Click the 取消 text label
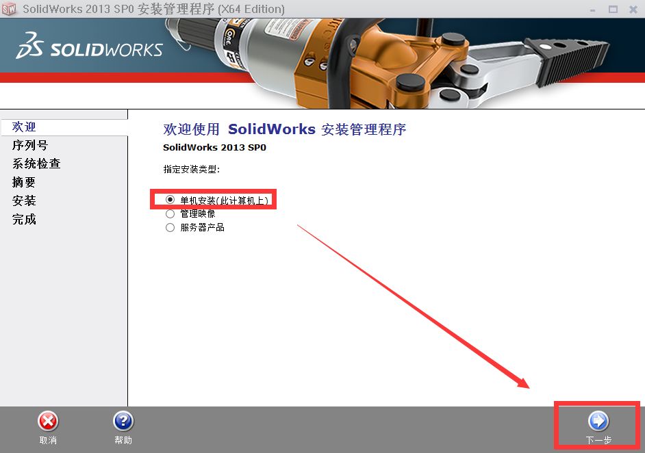 (x=48, y=440)
